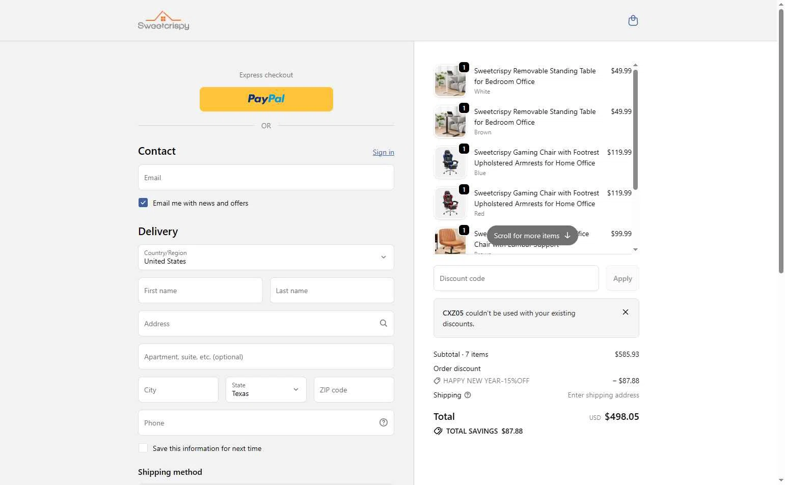Click the Blue Gaming Chair thumbnail
Screen dimensions: 785x485
pos(450,162)
